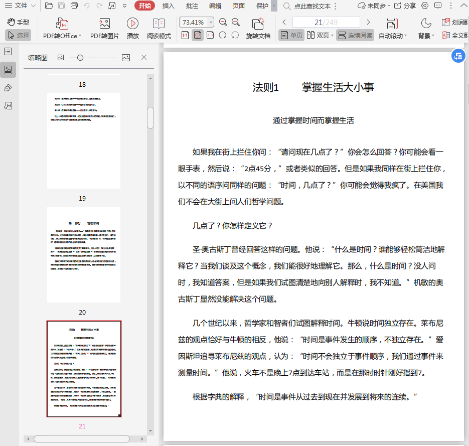
Task: Click the page number field showing 21/249
Action: click(x=326, y=22)
